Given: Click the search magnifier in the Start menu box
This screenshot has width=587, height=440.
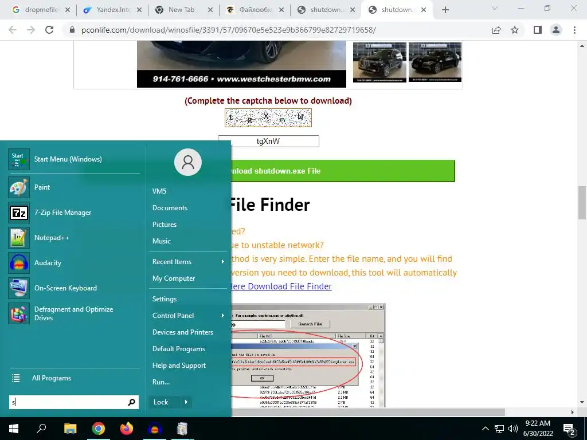Looking at the screenshot, I should pos(131,402).
